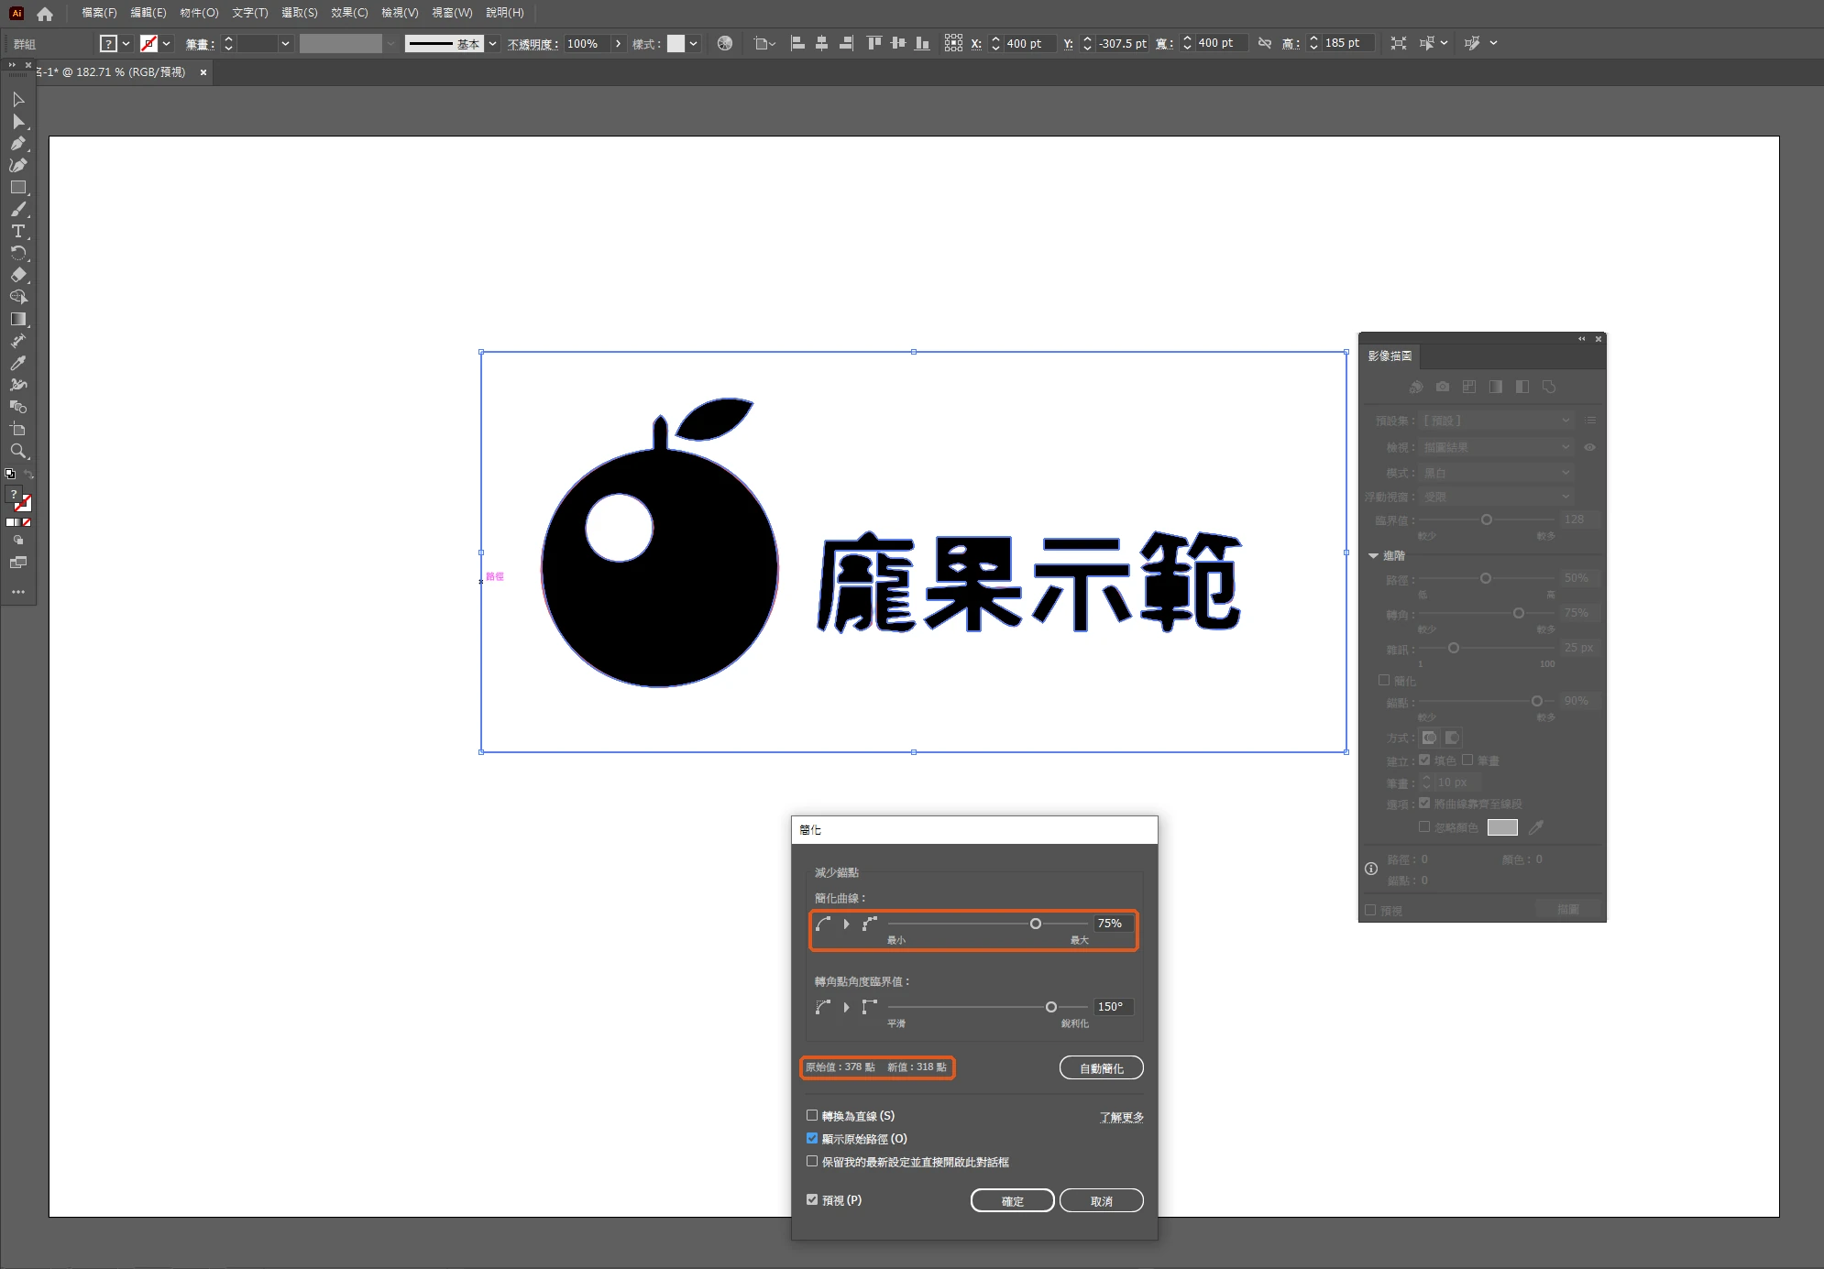Open the 基本 brush definition dropdown
This screenshot has height=1269, width=1824.
[x=492, y=43]
